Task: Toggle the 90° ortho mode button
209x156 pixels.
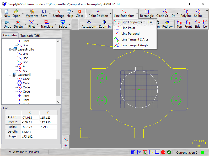Action: [x=139, y=152]
